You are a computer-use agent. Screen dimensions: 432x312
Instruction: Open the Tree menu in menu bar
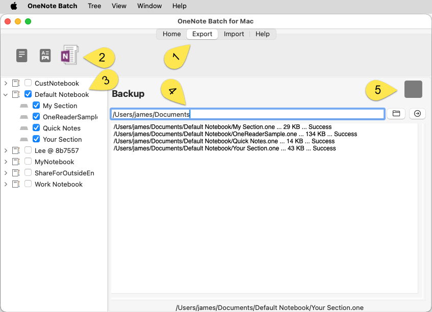(x=94, y=6)
